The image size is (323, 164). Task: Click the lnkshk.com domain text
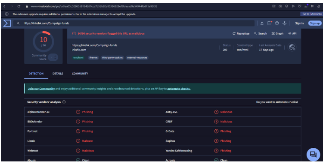click(79, 50)
